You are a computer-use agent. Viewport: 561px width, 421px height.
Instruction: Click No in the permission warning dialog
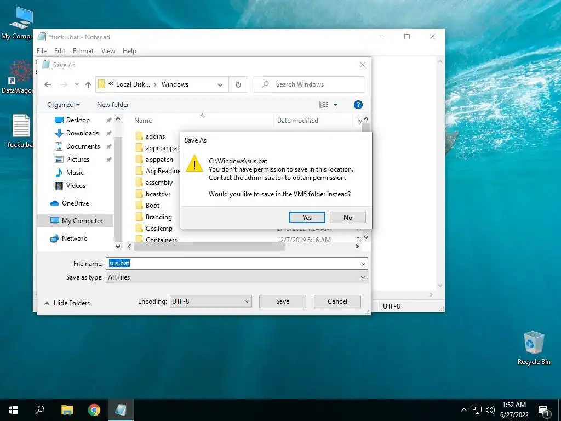click(348, 217)
